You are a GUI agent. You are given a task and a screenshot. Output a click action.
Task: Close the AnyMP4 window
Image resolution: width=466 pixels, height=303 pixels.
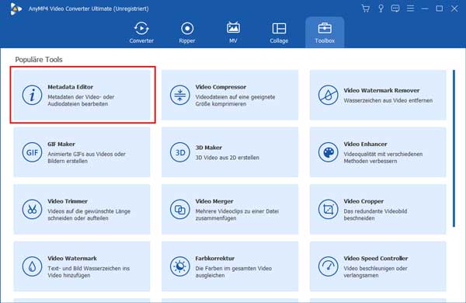[x=454, y=9]
